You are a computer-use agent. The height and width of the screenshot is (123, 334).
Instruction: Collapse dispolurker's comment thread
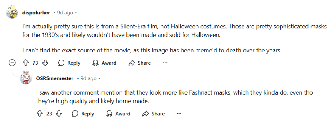coord(12,63)
